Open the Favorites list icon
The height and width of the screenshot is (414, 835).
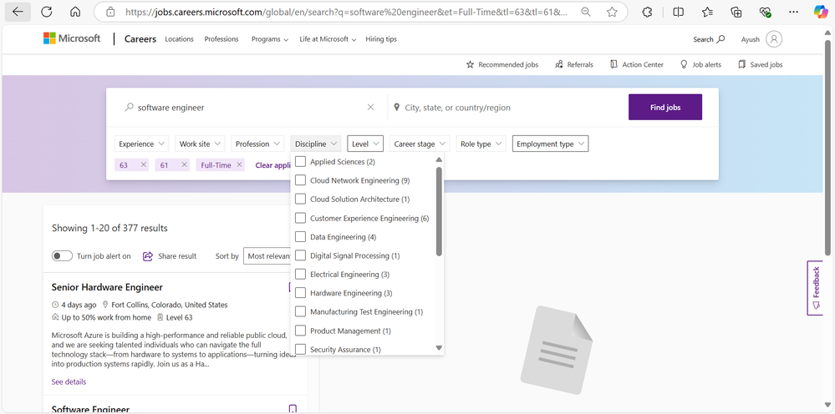pos(707,12)
